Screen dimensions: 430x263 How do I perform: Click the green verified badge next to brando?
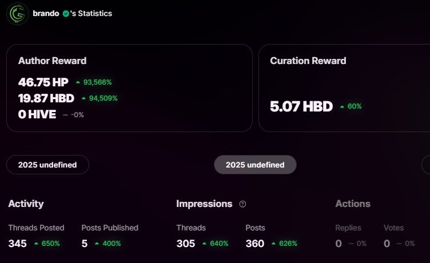[66, 14]
